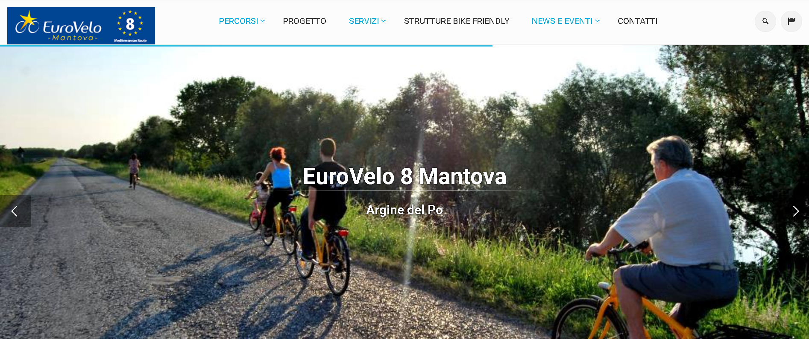Click the Argine del Po caption
Image resolution: width=809 pixels, height=339 pixels.
(404, 210)
